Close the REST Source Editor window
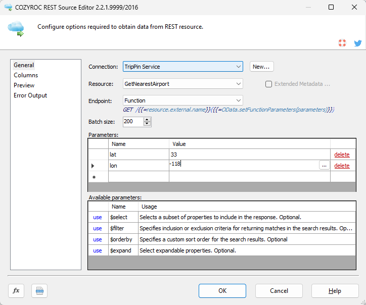Screen dimensions: 366x305 (x=354, y=7)
